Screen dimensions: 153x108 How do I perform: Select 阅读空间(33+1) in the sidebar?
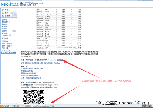pos(9,53)
